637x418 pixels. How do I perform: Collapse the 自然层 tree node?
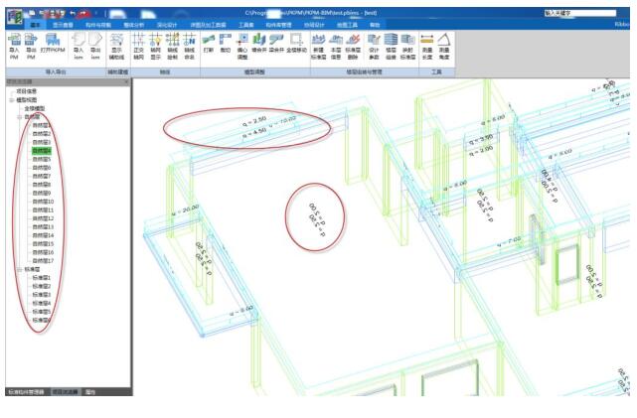click(18, 117)
